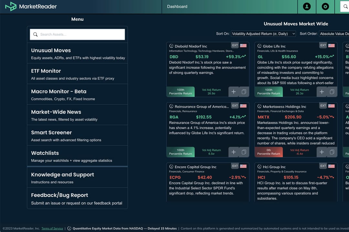Image resolution: width=349 pixels, height=232 pixels.
Task: Add Diebold Nixdorf to watchlist with plus
Action: click(x=234, y=92)
